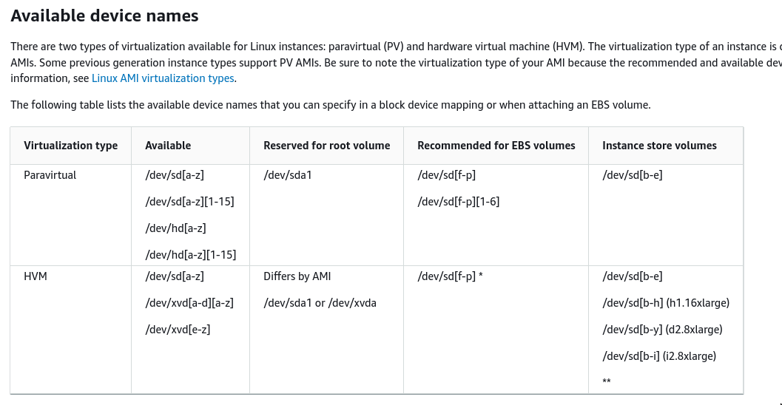Select the Paravirtual row label
The image size is (782, 405).
[50, 175]
